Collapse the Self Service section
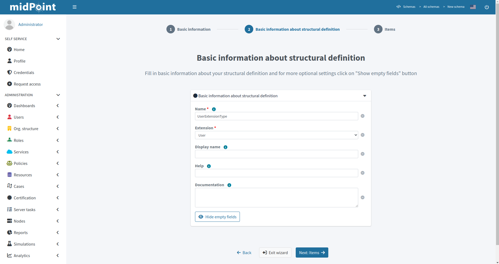 tap(58, 39)
